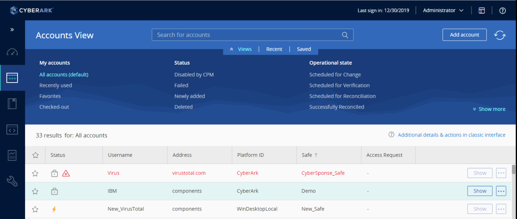
Task: Toggle select-all favorites star in header
Action: tap(36, 155)
